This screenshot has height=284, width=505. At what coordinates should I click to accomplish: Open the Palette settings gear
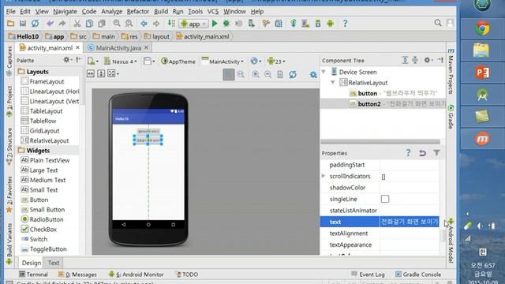pyautogui.click(x=66, y=60)
